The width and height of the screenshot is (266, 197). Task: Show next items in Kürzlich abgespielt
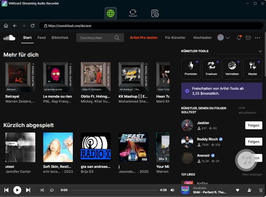[x=164, y=152]
